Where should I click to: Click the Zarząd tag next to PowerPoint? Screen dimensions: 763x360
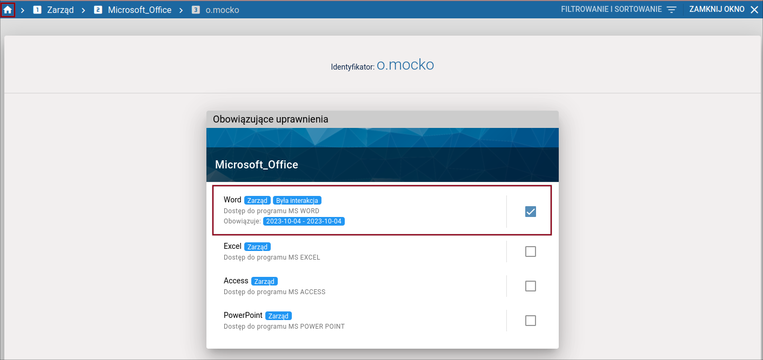(278, 316)
